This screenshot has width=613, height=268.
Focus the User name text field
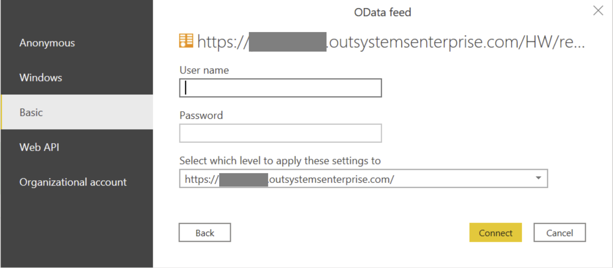(x=280, y=88)
